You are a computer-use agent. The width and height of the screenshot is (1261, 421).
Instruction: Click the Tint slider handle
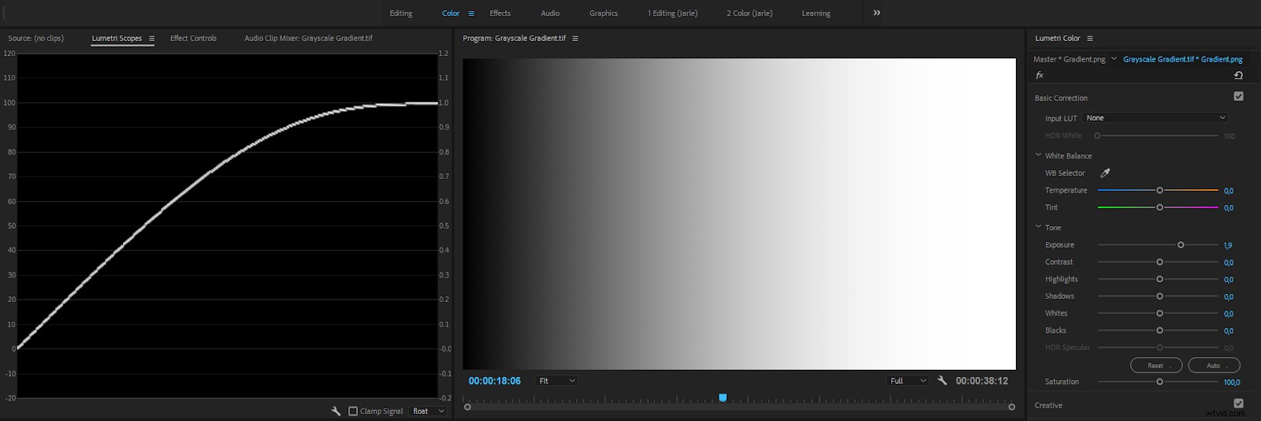(x=1159, y=207)
